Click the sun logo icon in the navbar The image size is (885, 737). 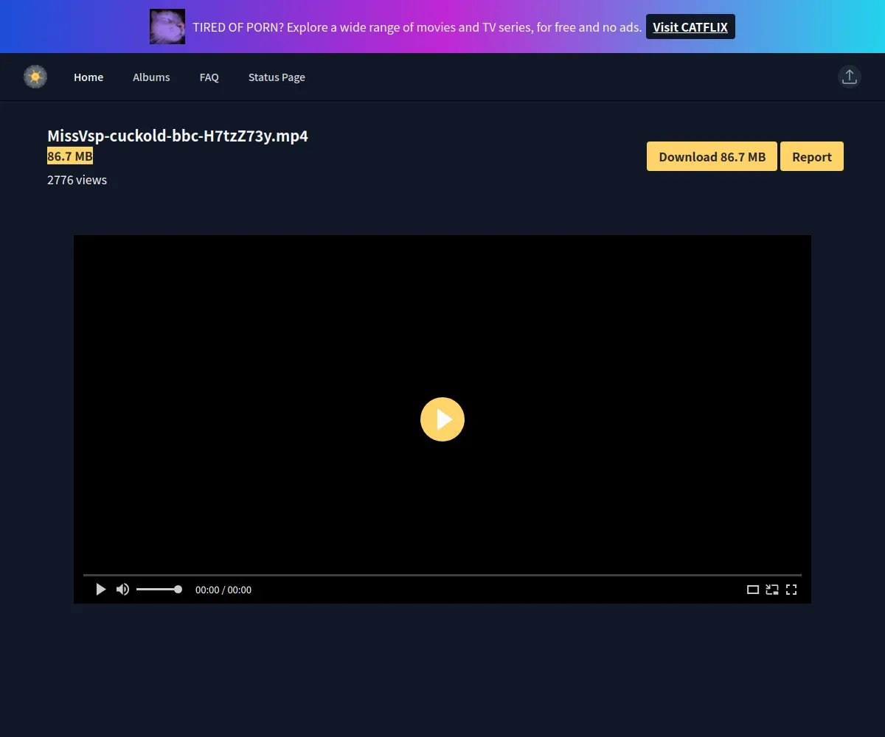click(35, 77)
